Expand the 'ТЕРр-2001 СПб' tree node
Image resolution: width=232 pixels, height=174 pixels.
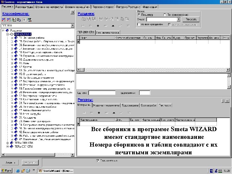(7, 147)
